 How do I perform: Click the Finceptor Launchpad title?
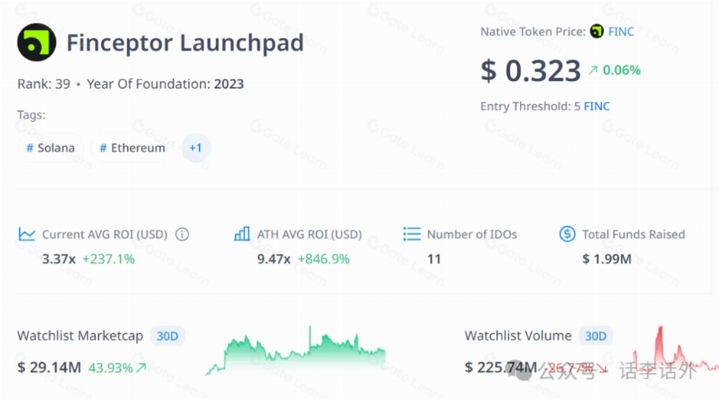(x=186, y=43)
